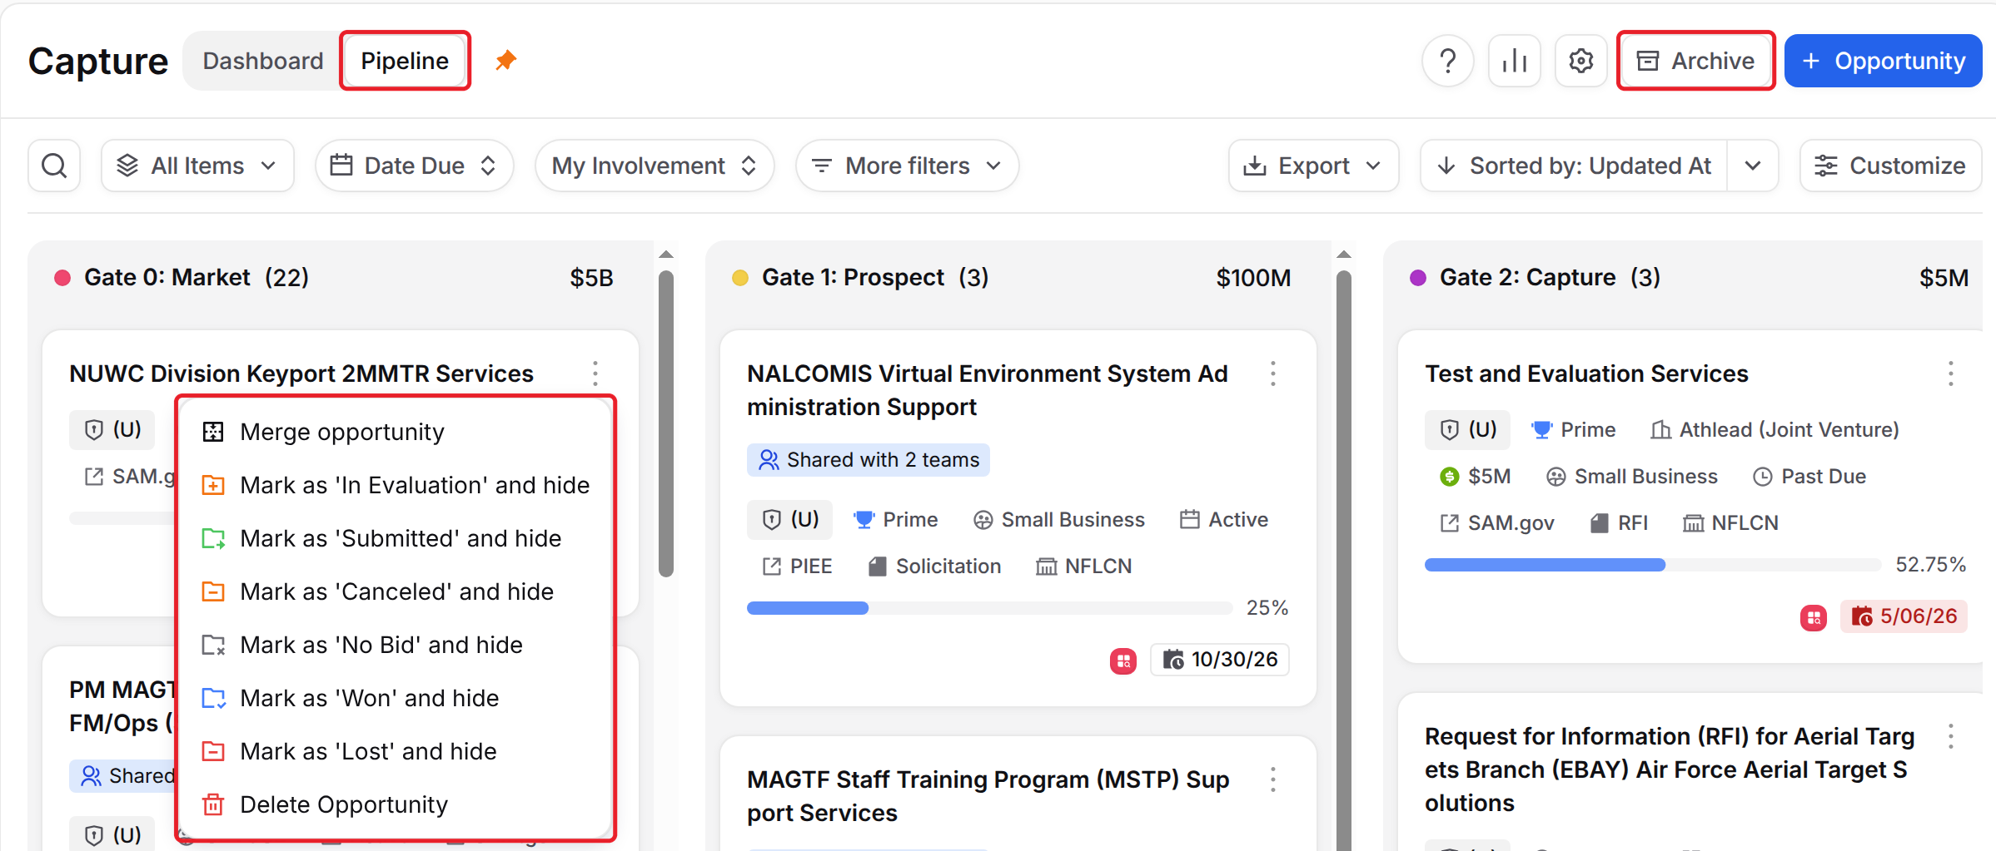Viewport: 1996px width, 851px height.
Task: Open the Export dropdown
Action: (1313, 166)
